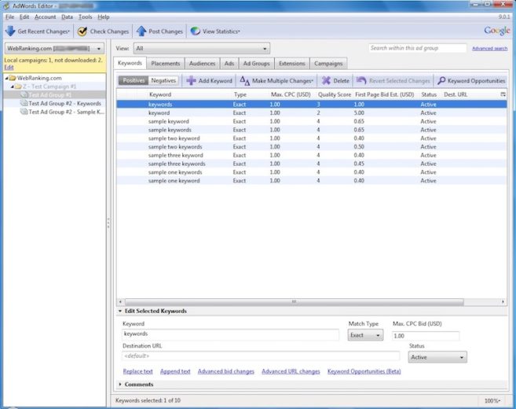Switch to the Audiences tab
The height and width of the screenshot is (409, 516).
202,63
